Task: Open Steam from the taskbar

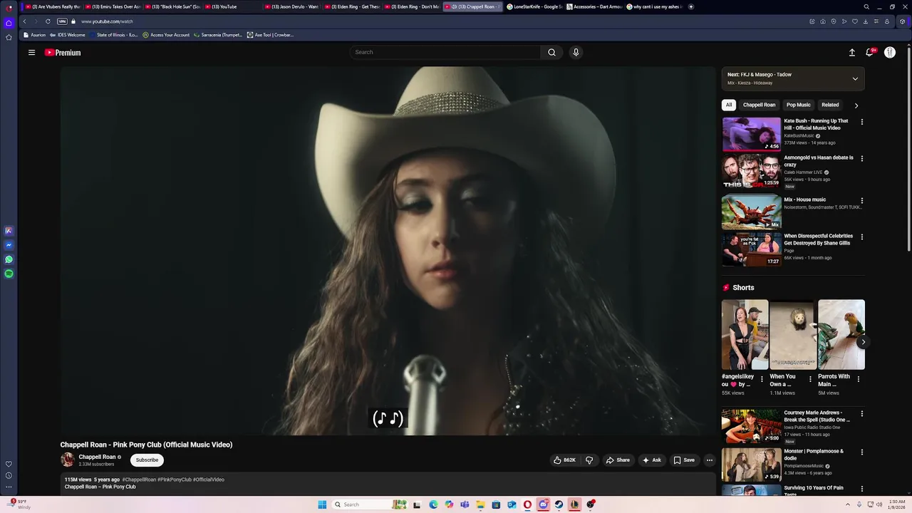Action: tap(559, 504)
